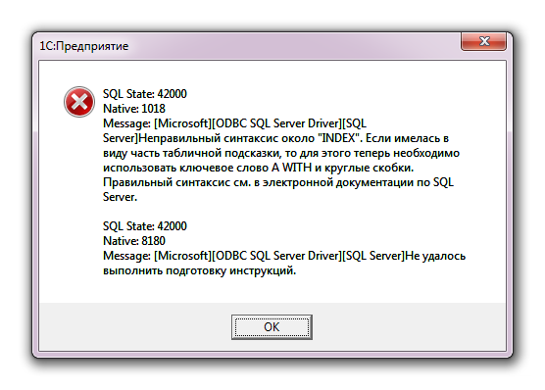Click the phrase круглые скобки in the message
The height and width of the screenshot is (390, 545).
point(369,168)
